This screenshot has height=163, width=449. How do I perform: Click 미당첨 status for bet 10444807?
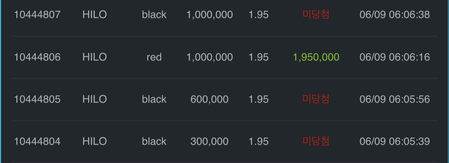[x=316, y=15]
